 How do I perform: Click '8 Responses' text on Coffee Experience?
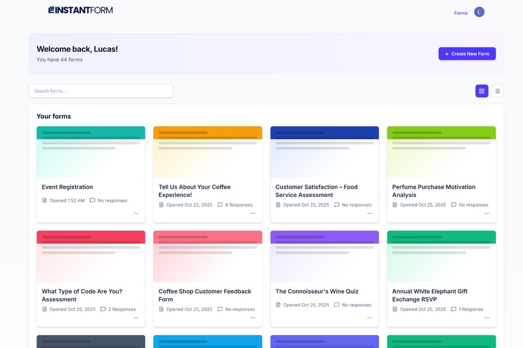pos(239,205)
